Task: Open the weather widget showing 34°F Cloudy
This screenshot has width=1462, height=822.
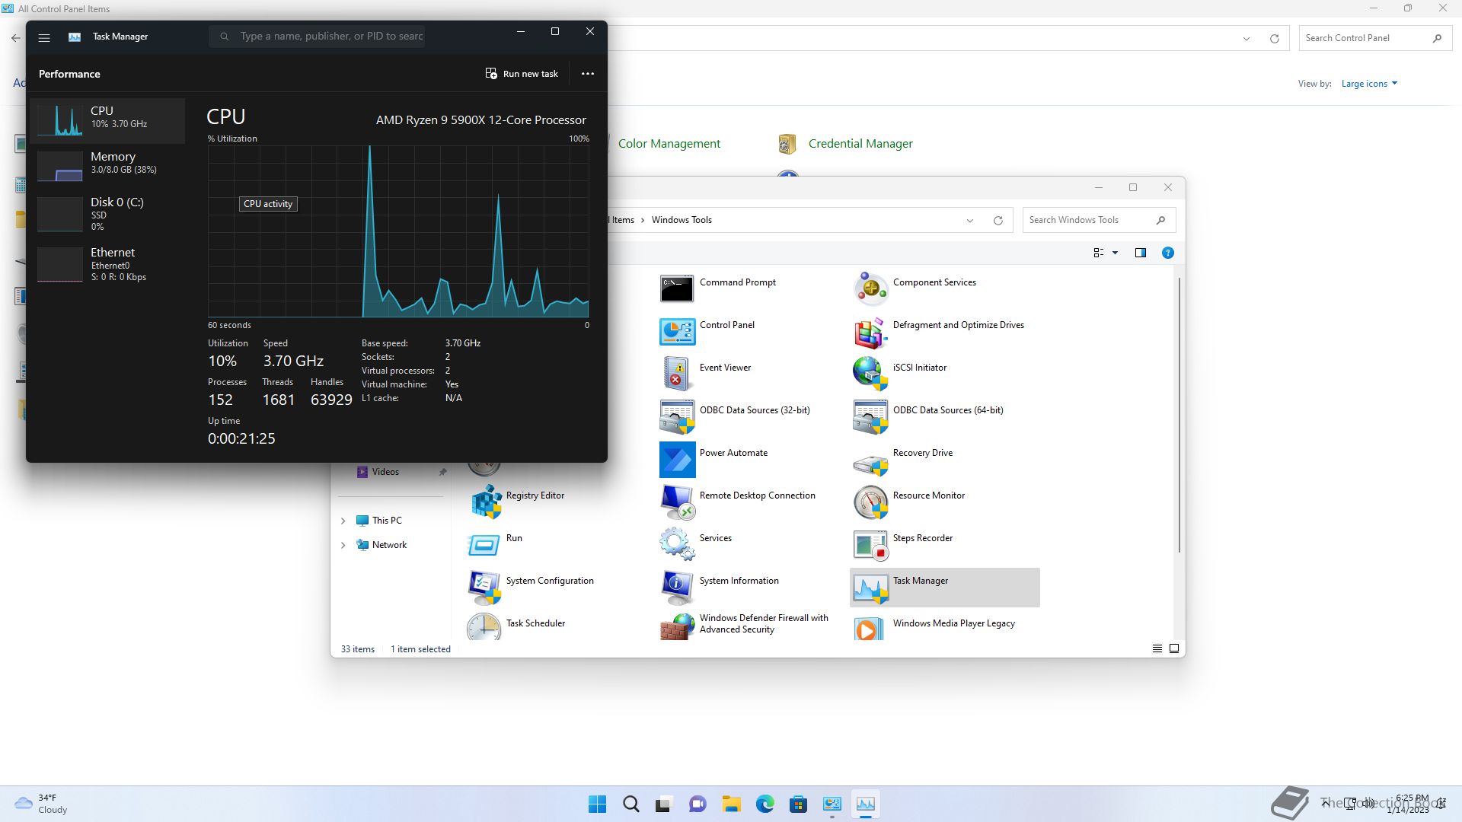Action: coord(42,804)
